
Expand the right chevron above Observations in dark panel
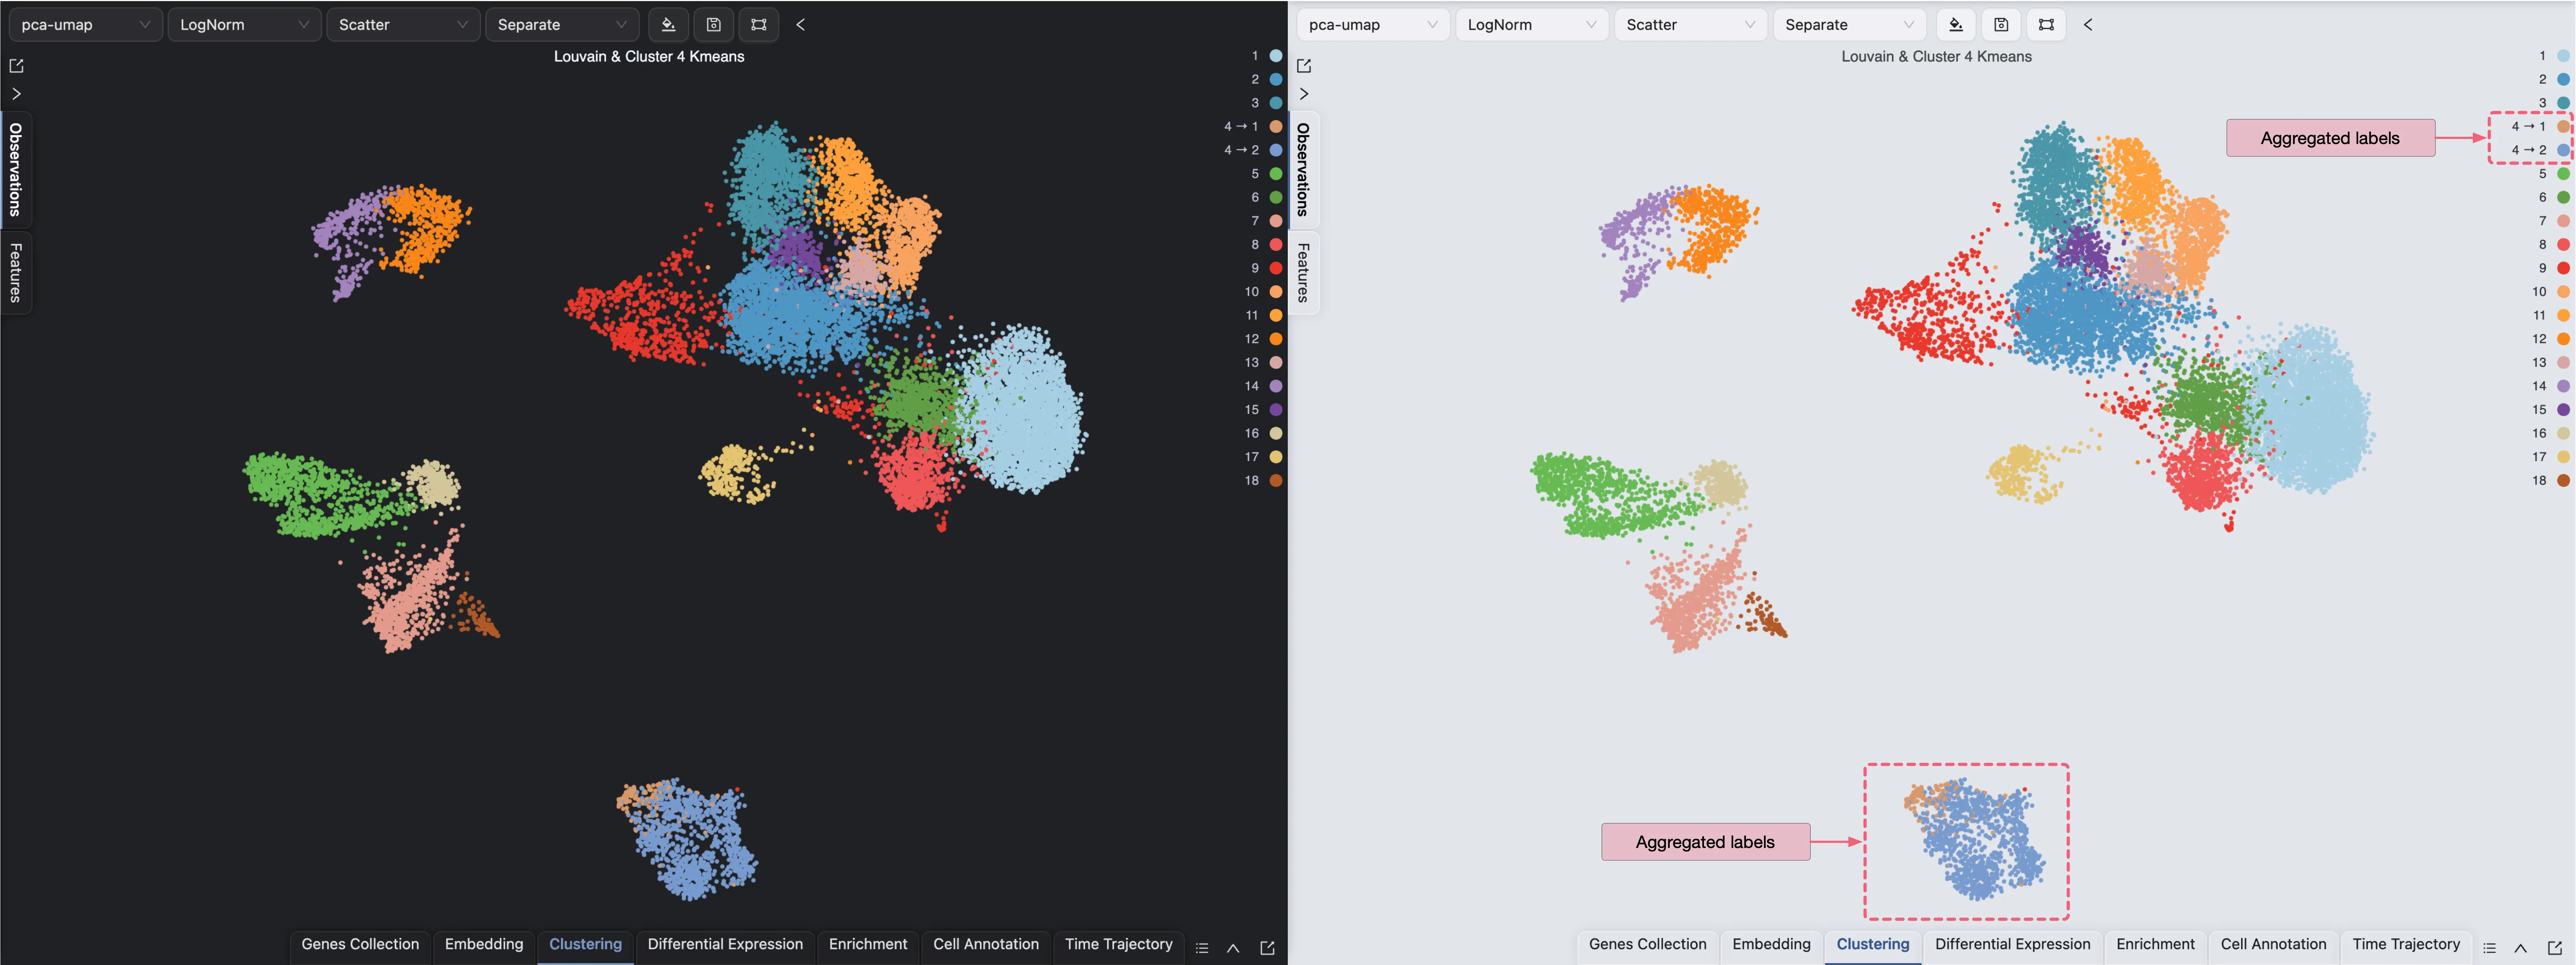pyautogui.click(x=16, y=94)
